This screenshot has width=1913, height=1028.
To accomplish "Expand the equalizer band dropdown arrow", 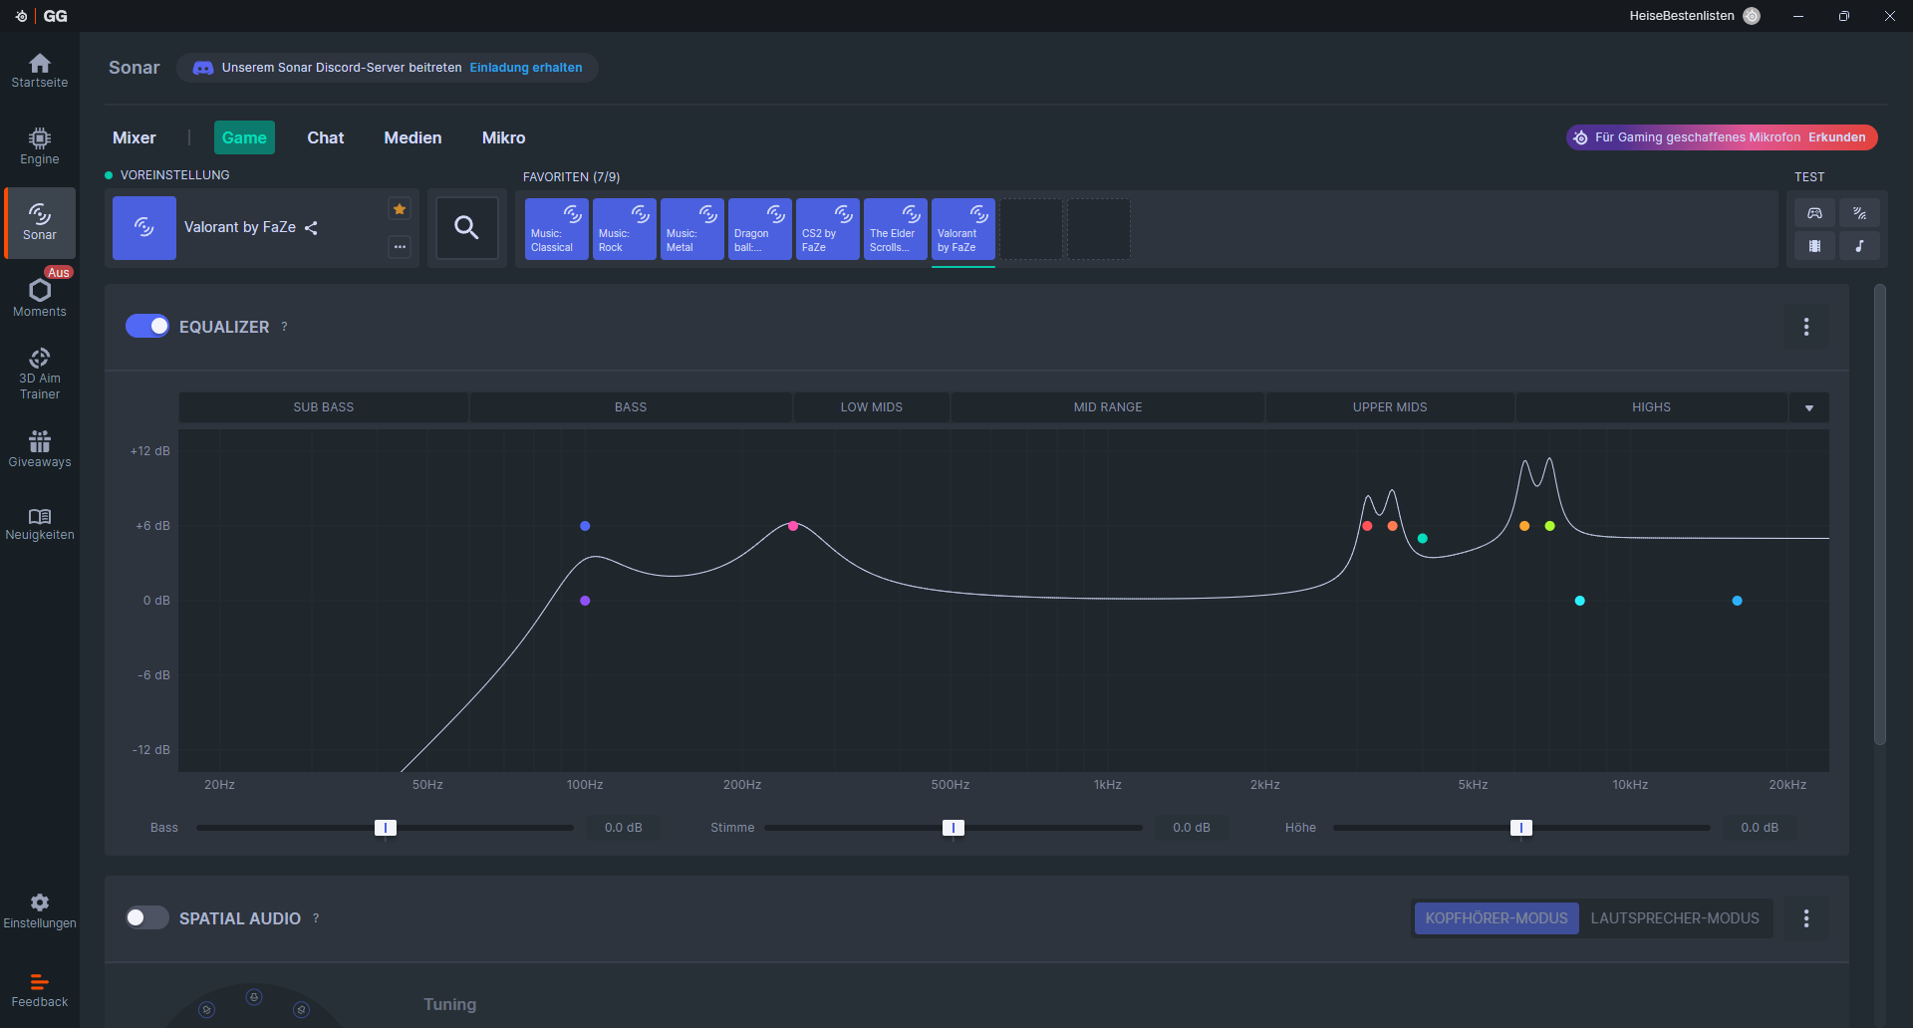I will click(1808, 407).
